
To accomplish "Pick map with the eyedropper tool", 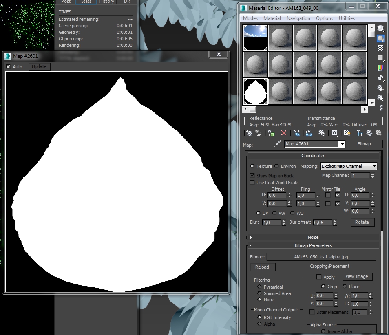I will tap(278, 144).
